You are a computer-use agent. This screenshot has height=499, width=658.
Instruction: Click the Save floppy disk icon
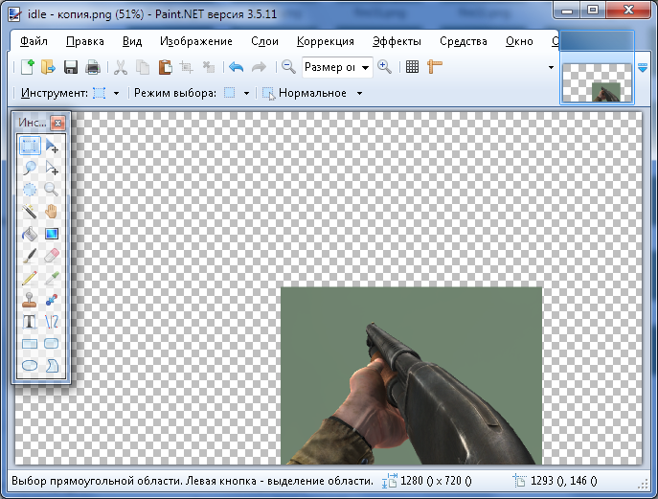point(71,67)
